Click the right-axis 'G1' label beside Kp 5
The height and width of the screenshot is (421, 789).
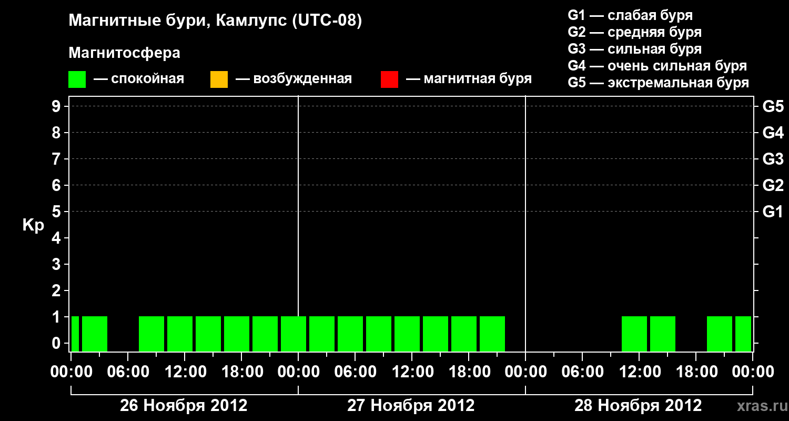(773, 212)
